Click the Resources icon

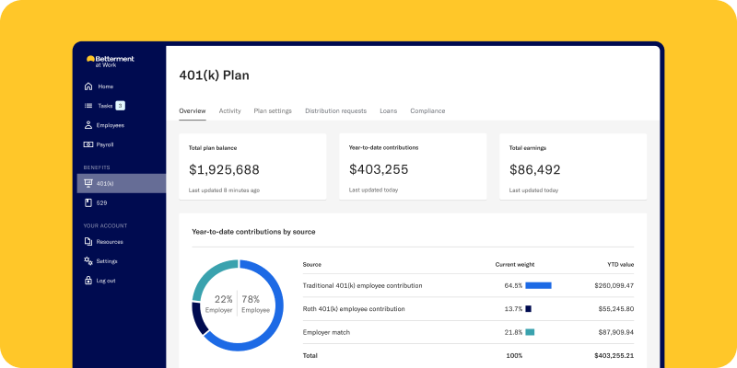coord(88,242)
